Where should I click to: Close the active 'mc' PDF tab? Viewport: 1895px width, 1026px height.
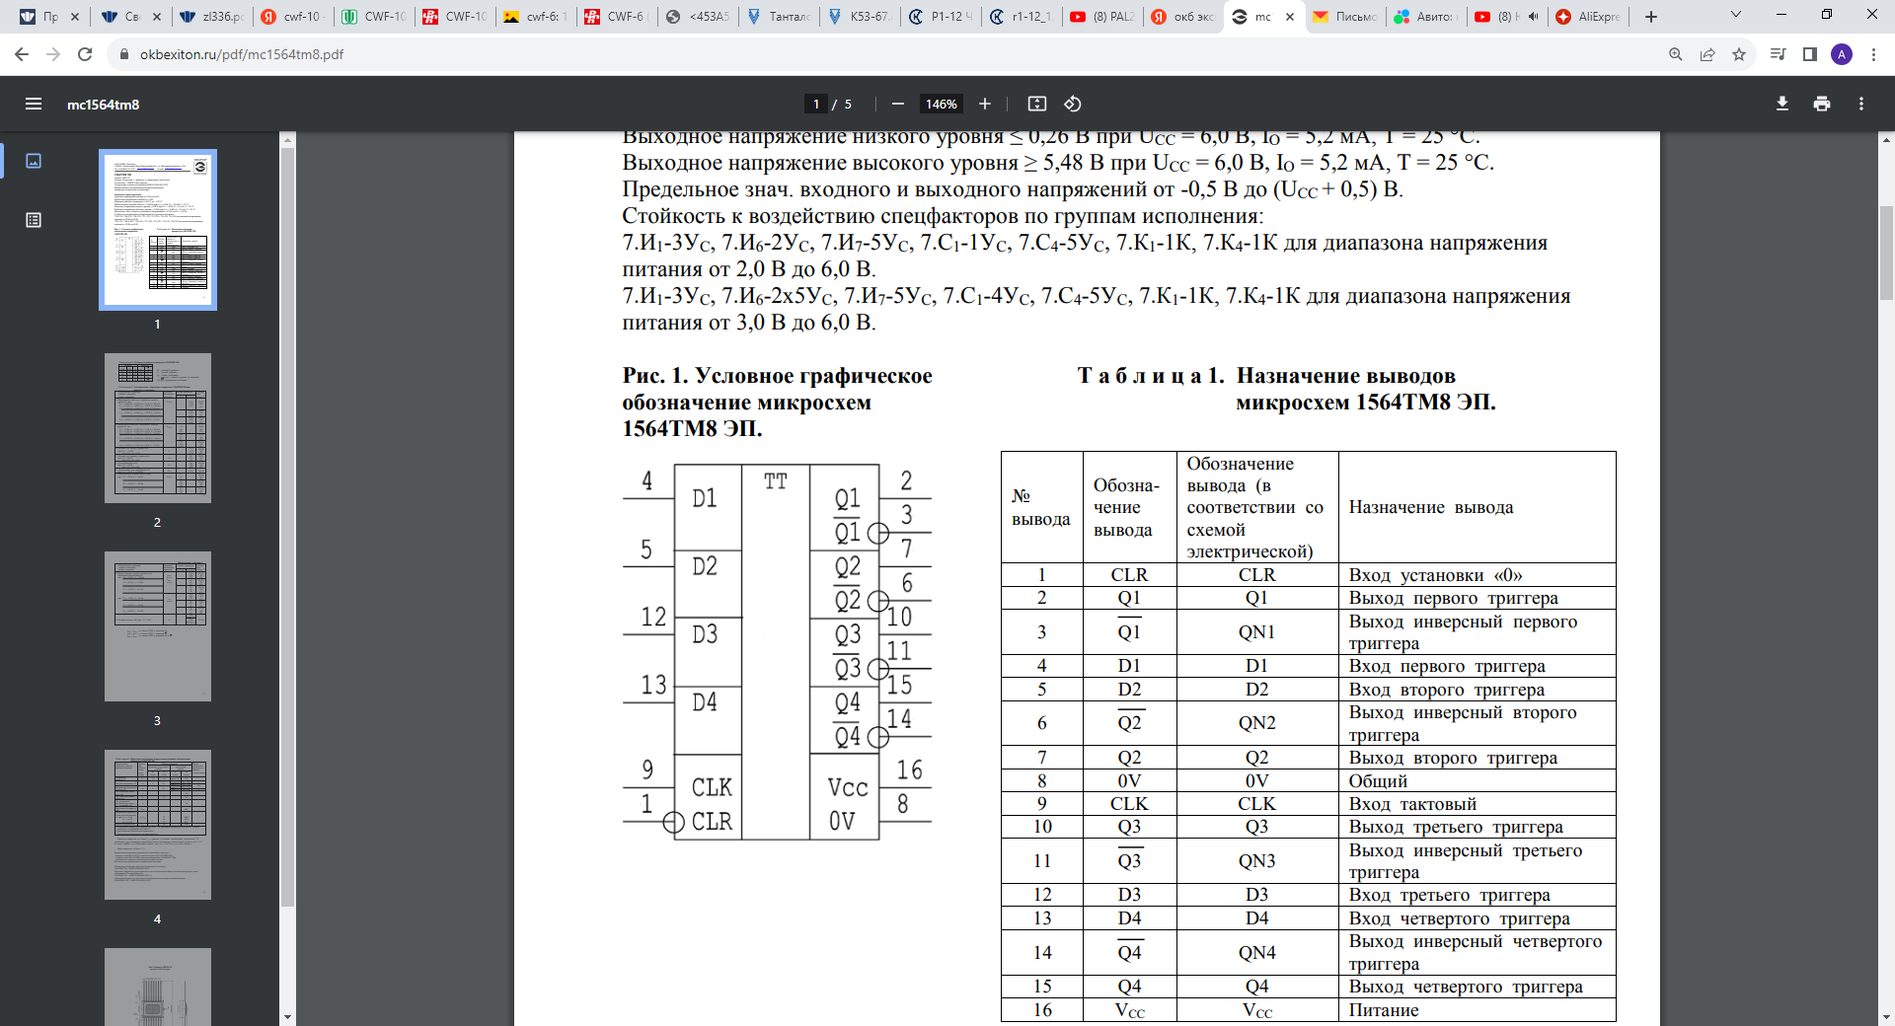point(1289,17)
